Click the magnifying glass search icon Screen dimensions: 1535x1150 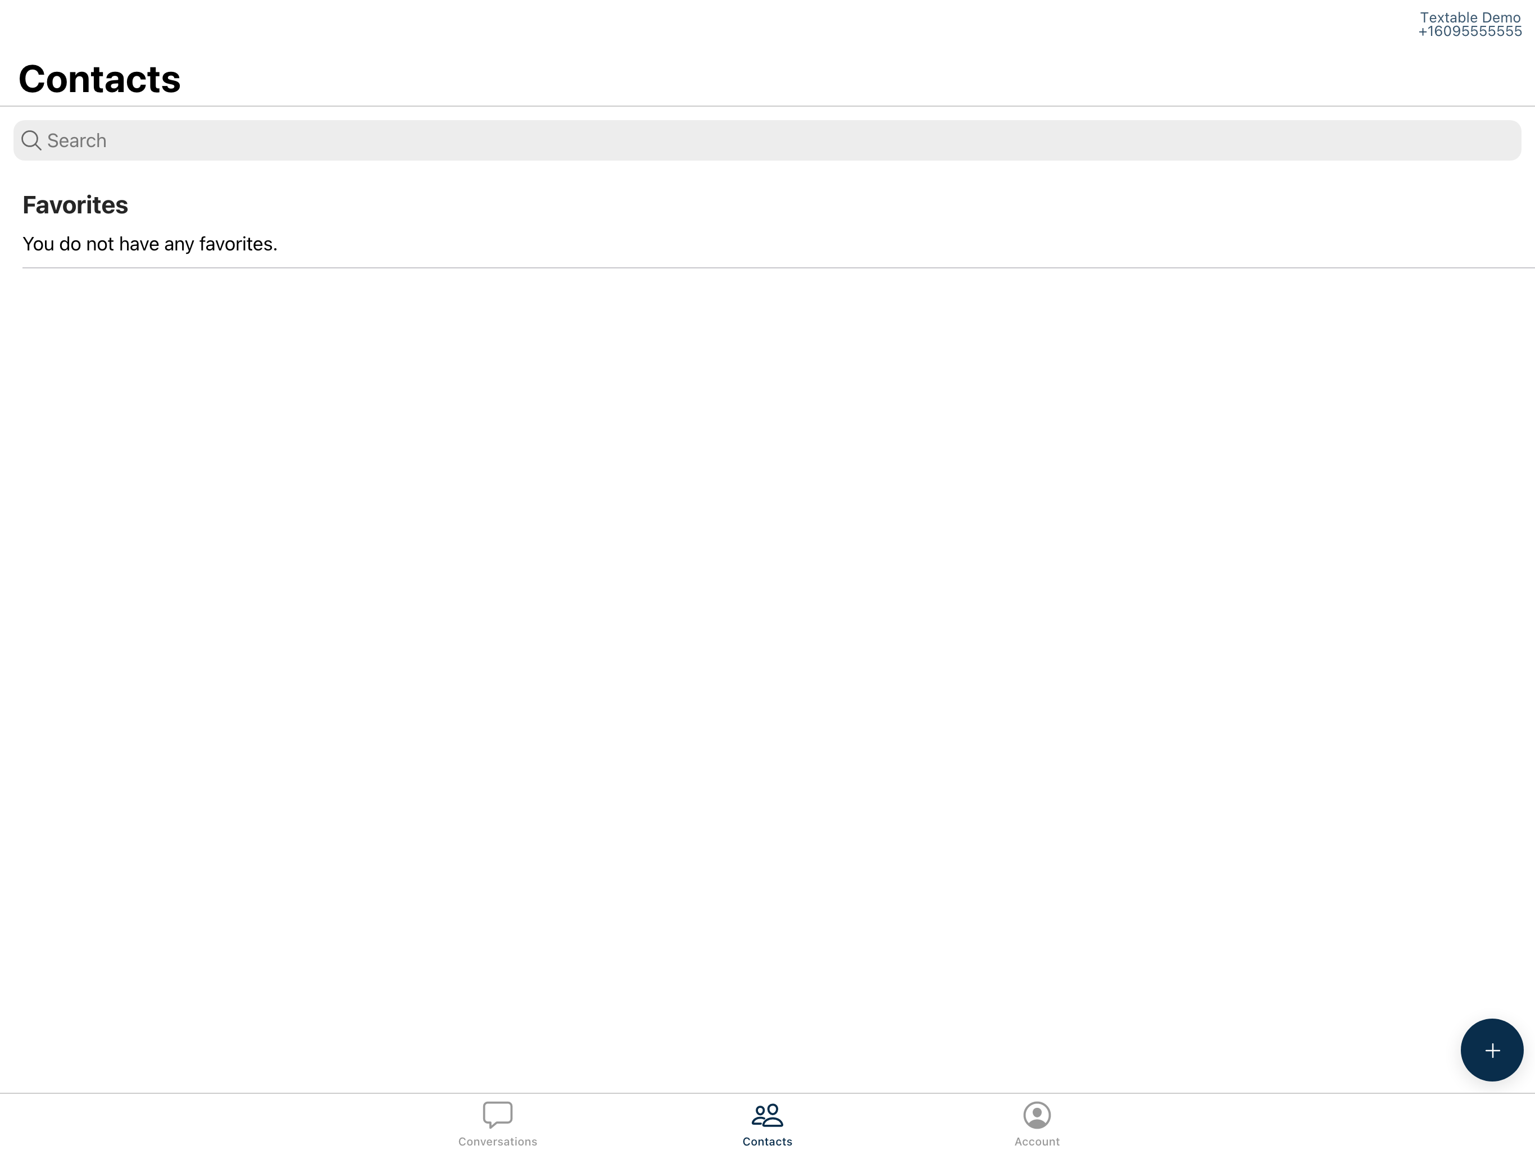[31, 141]
